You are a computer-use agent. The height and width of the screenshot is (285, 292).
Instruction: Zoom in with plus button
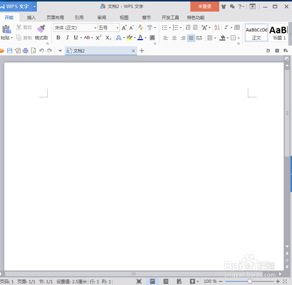(278, 281)
